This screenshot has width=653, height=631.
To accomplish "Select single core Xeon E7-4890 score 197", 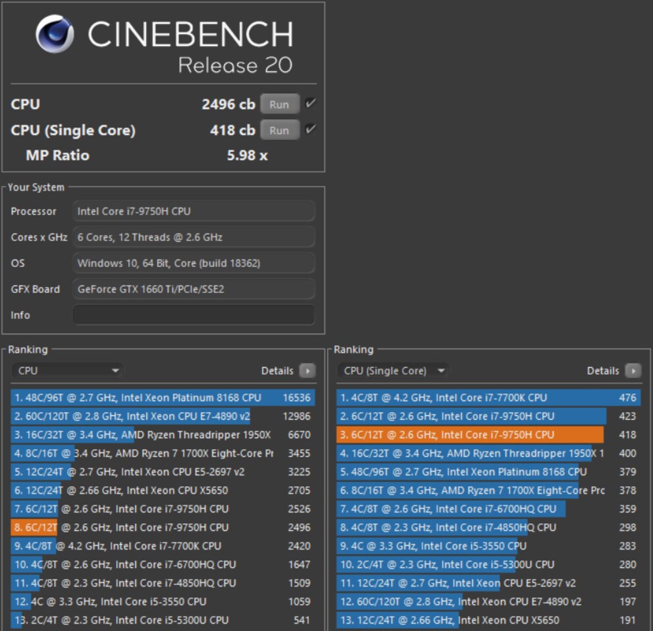I will pyautogui.click(x=488, y=601).
